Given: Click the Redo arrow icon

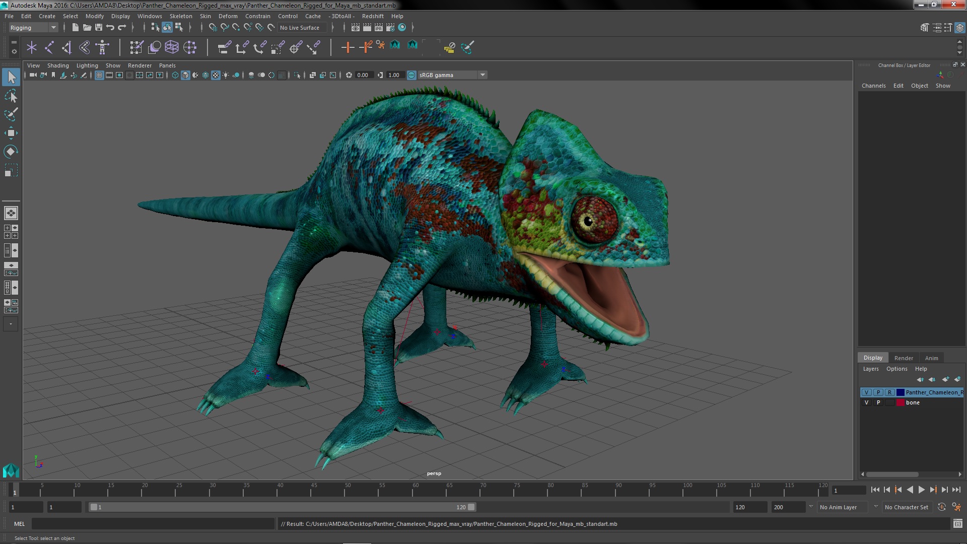Looking at the screenshot, I should 121,28.
